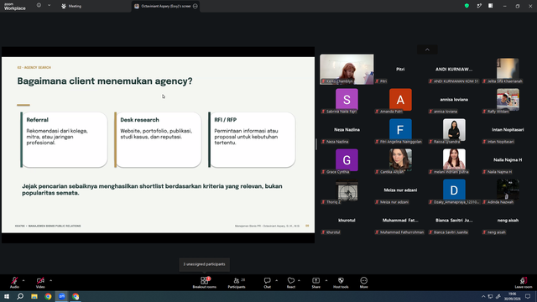The width and height of the screenshot is (537, 302).
Task: Show hidden system tray icons
Action: [x=483, y=296]
